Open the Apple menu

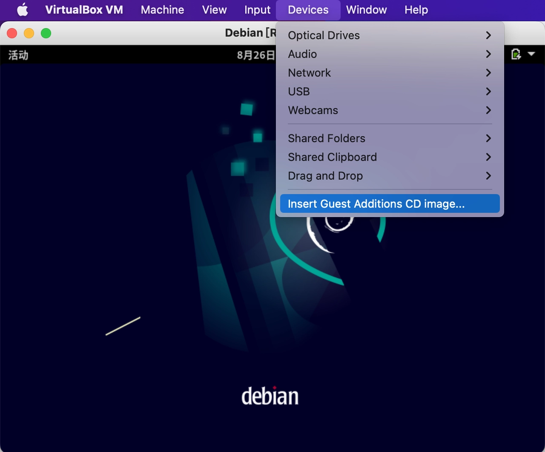click(x=23, y=9)
